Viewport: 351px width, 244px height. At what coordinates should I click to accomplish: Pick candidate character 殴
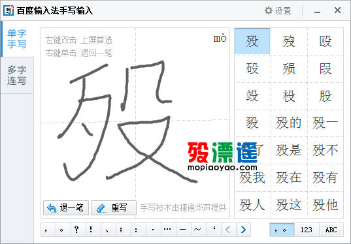(326, 41)
